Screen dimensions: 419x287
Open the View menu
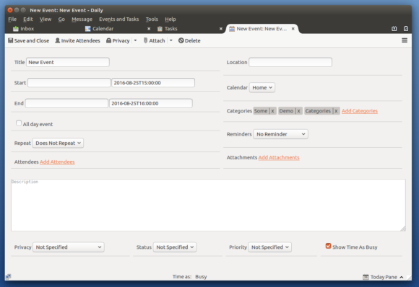coord(46,19)
